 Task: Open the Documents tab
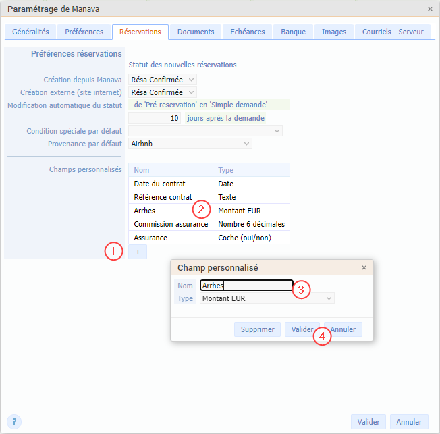pos(196,32)
